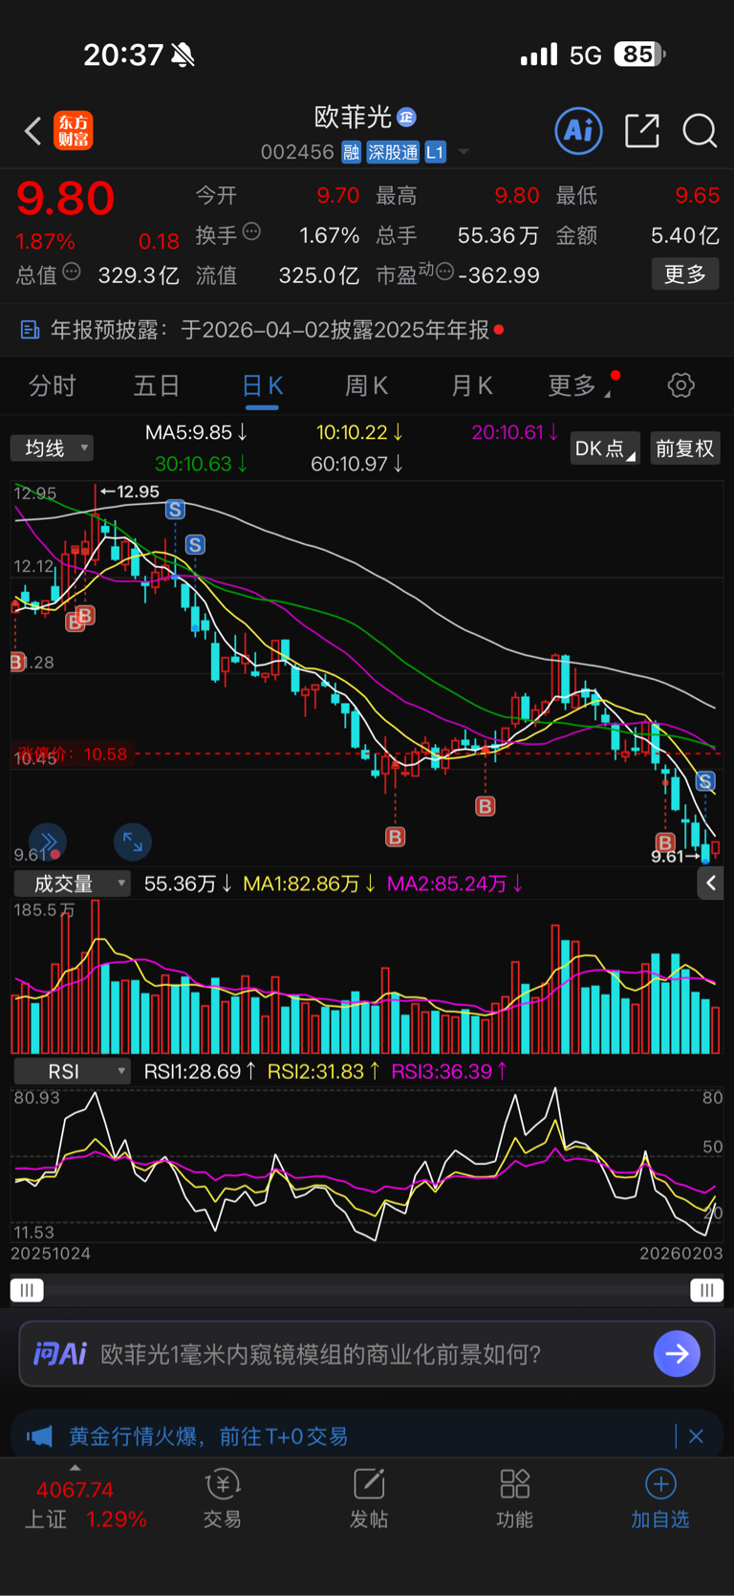734x1596 pixels.
Task: Launch the Ai assistant round icon
Action: pos(578,130)
